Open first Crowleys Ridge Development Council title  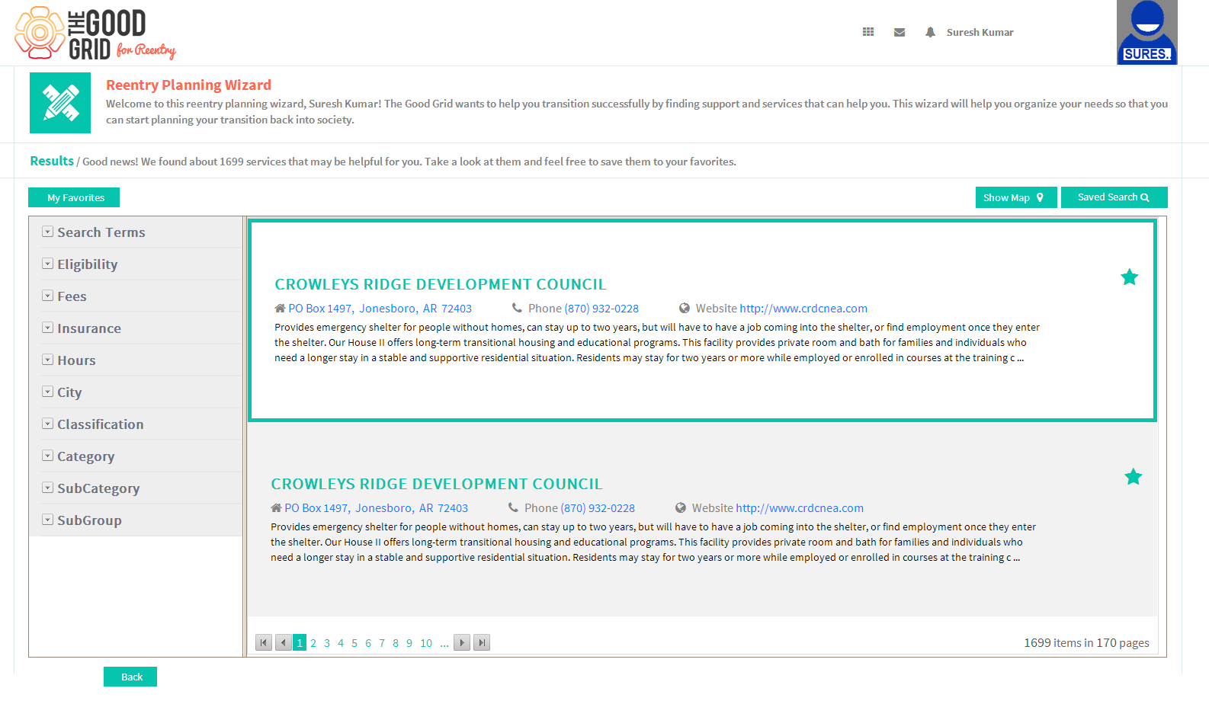[x=441, y=284]
